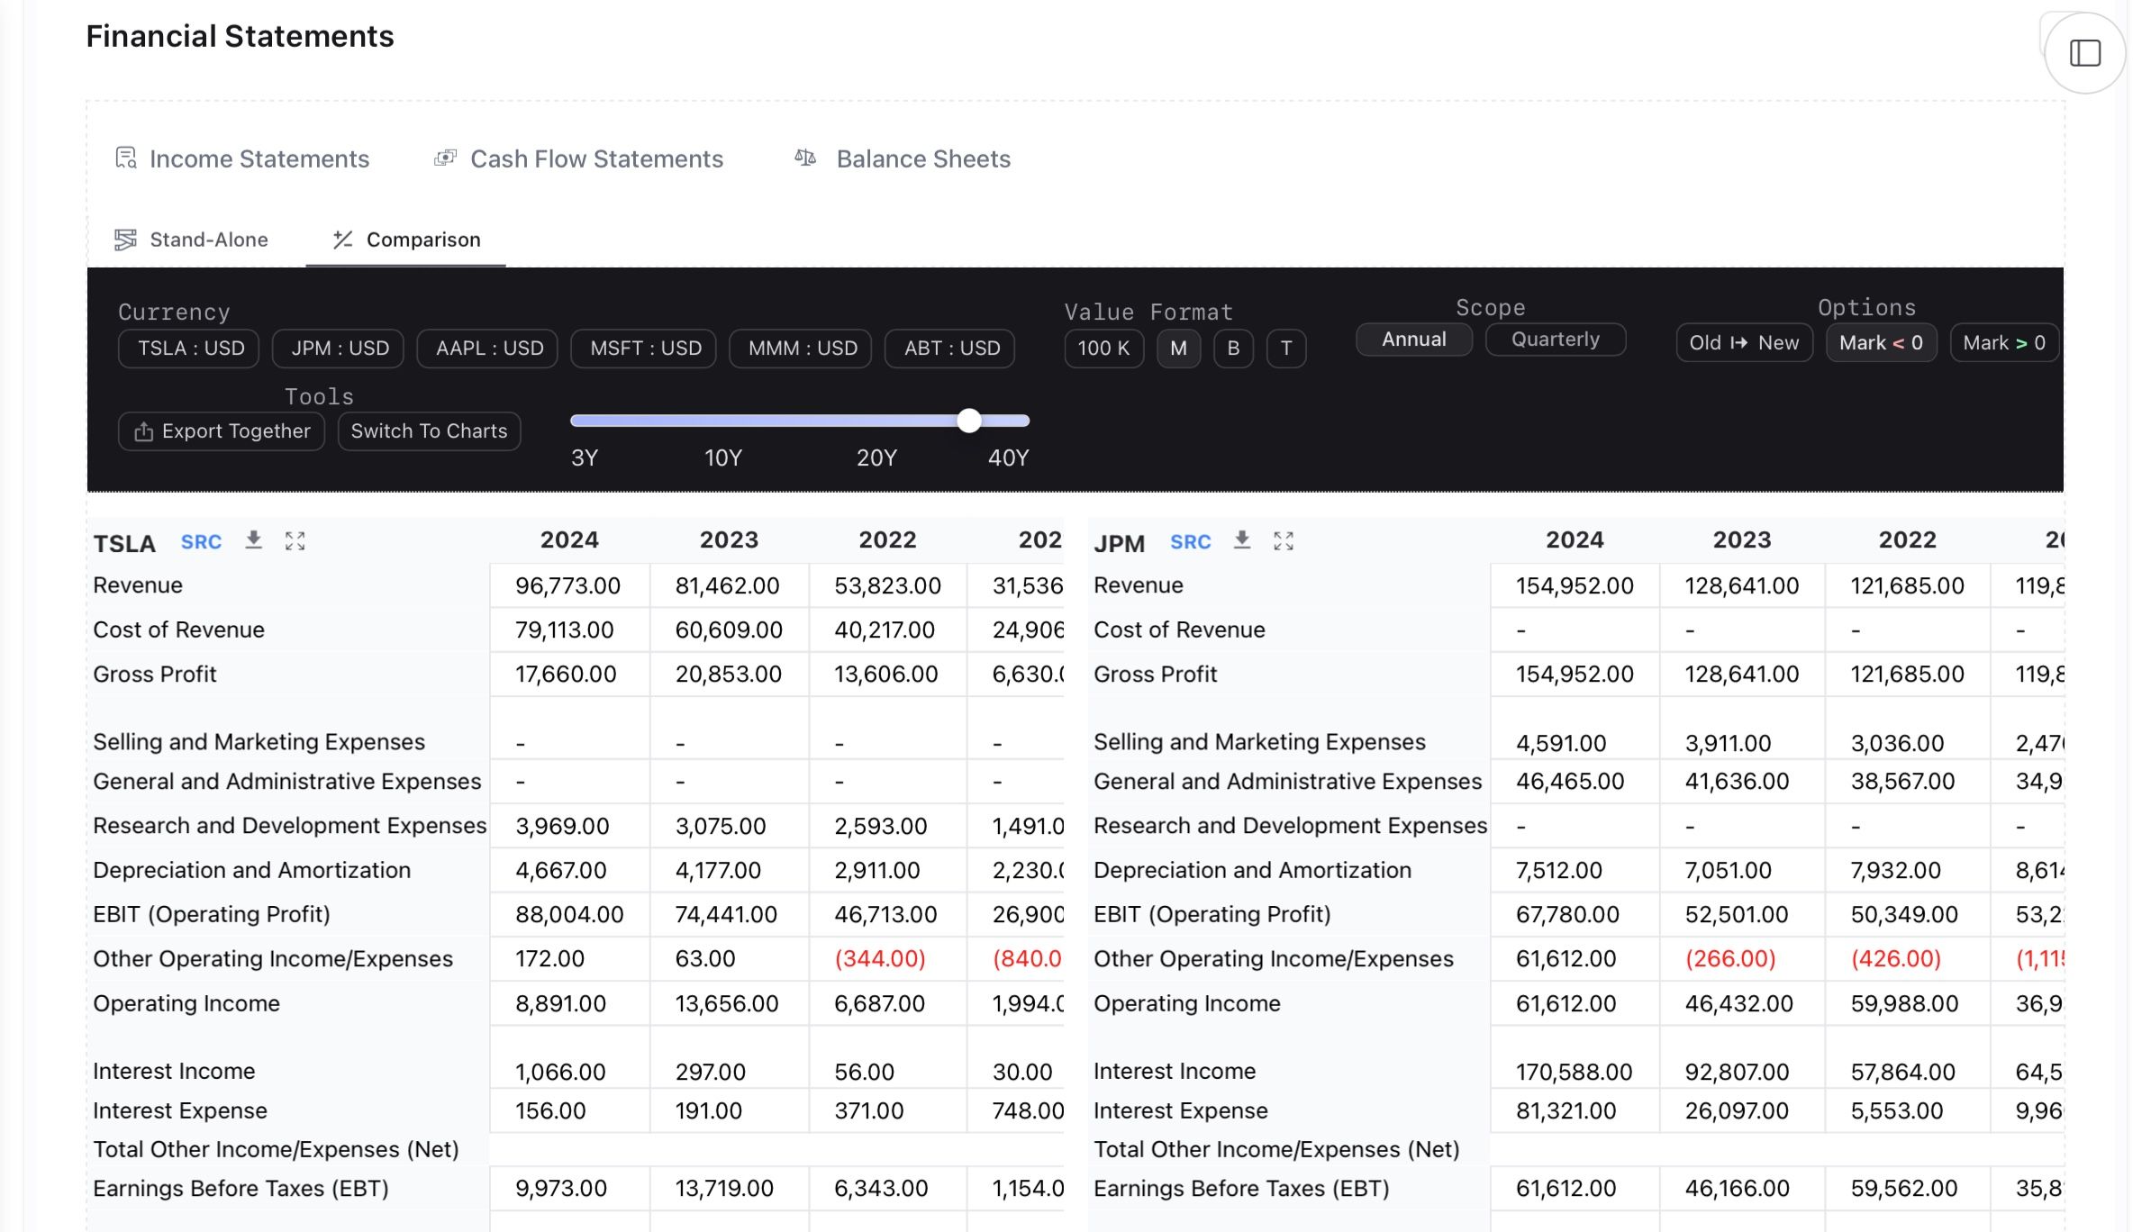Expand TSLA table to fullscreen

click(x=295, y=540)
